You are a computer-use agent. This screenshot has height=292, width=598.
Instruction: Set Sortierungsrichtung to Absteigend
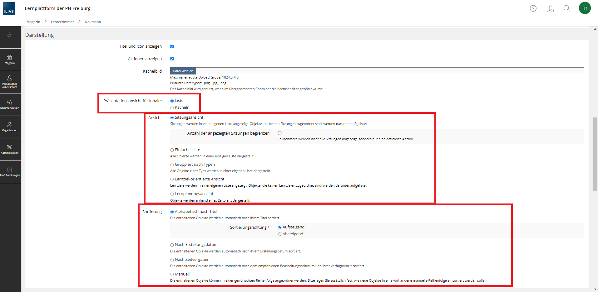(279, 234)
